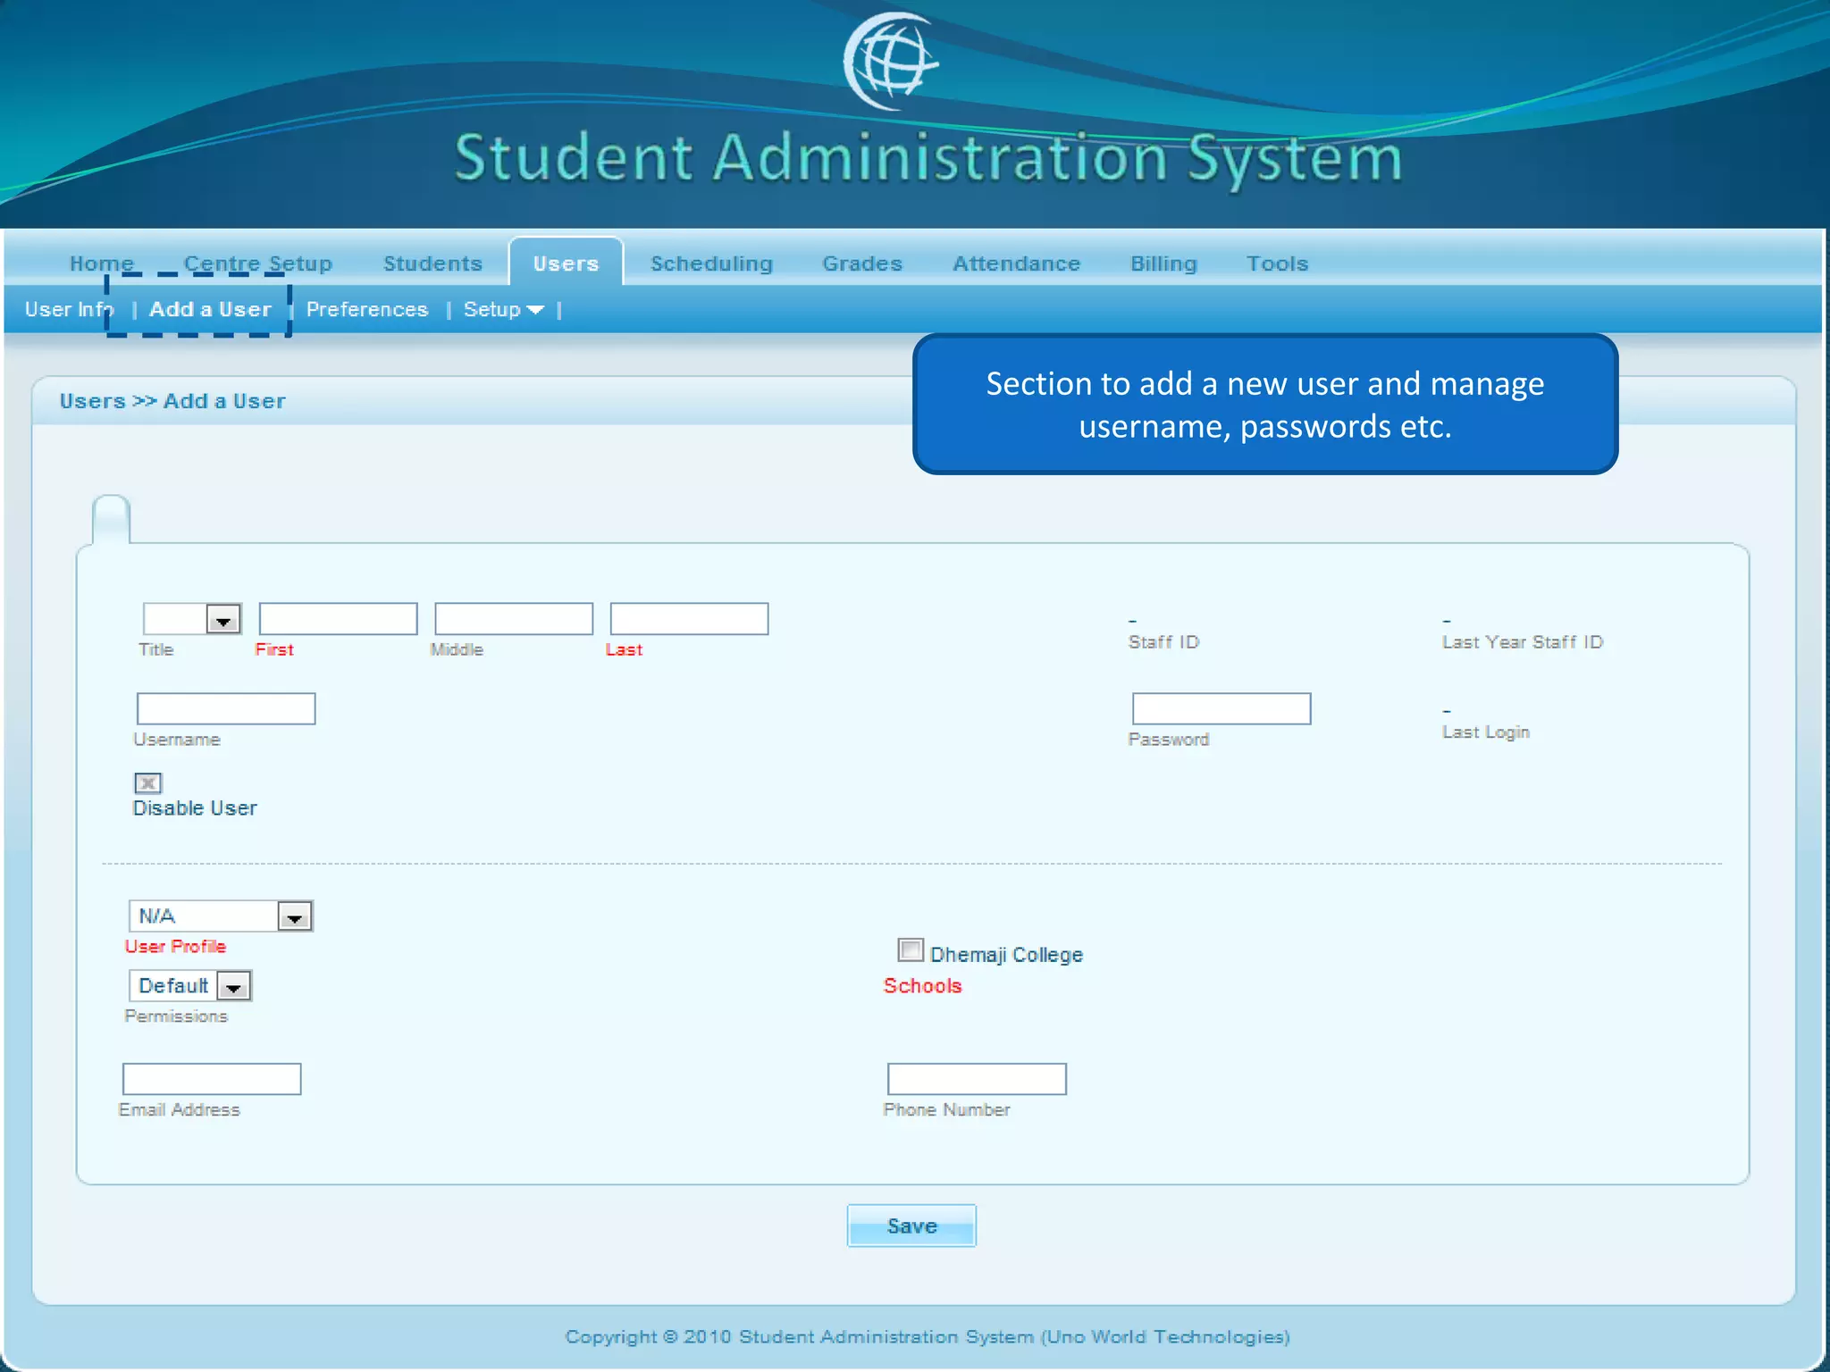Viewport: 1830px width, 1372px height.
Task: Expand the Setup dropdown menu
Action: [x=503, y=309]
